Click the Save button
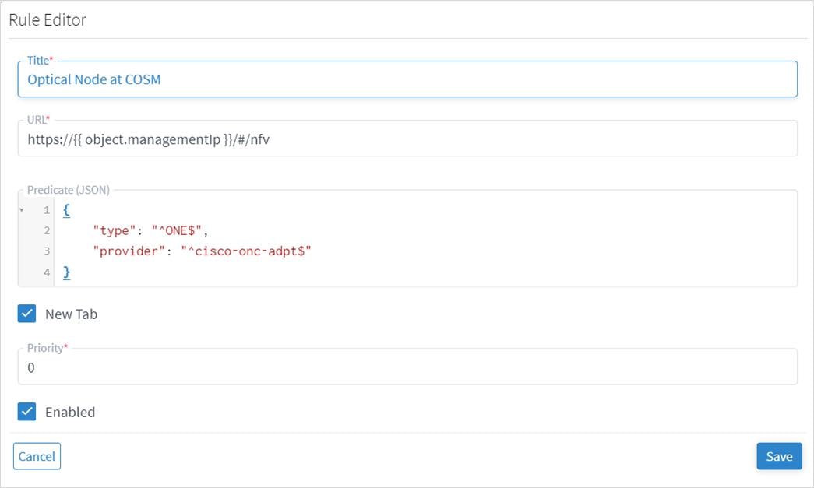The width and height of the screenshot is (814, 488). pyautogui.click(x=778, y=457)
